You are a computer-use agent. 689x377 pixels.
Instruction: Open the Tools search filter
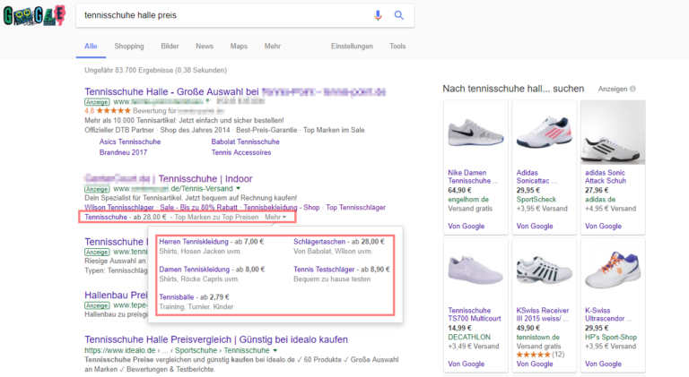click(397, 47)
